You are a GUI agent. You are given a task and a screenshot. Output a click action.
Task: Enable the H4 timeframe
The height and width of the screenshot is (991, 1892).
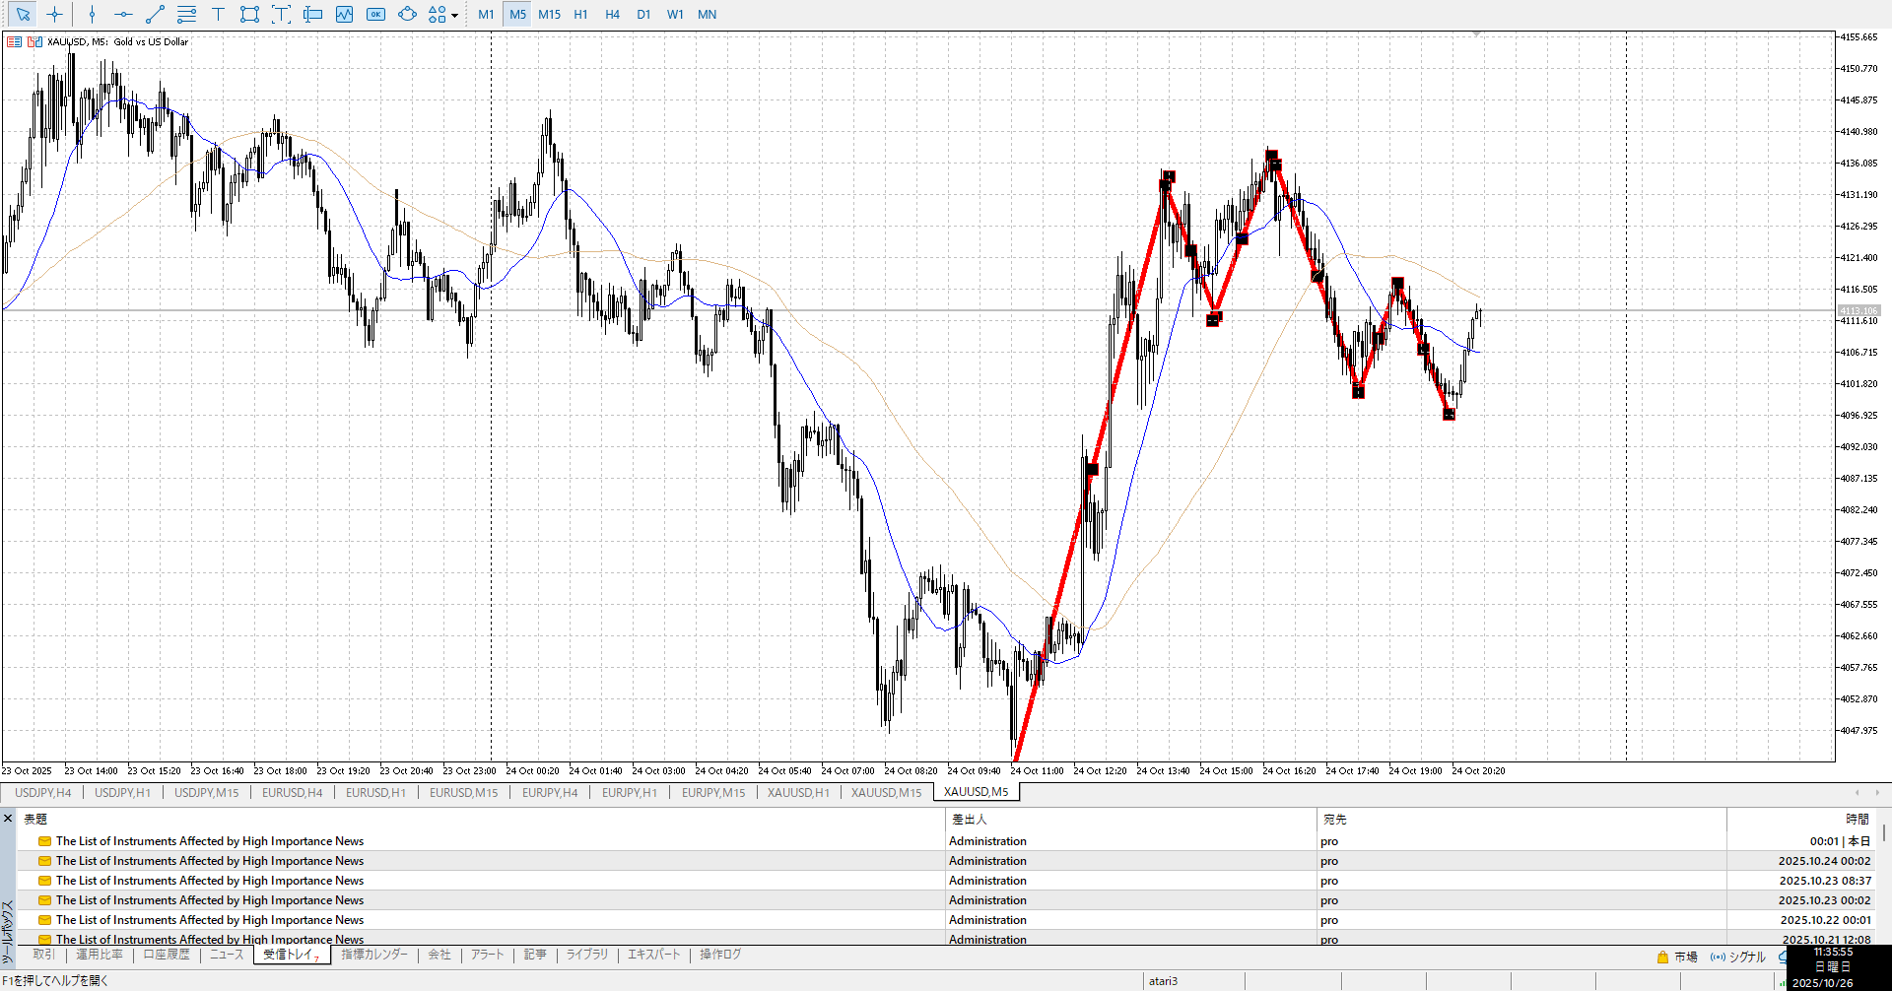coord(612,15)
